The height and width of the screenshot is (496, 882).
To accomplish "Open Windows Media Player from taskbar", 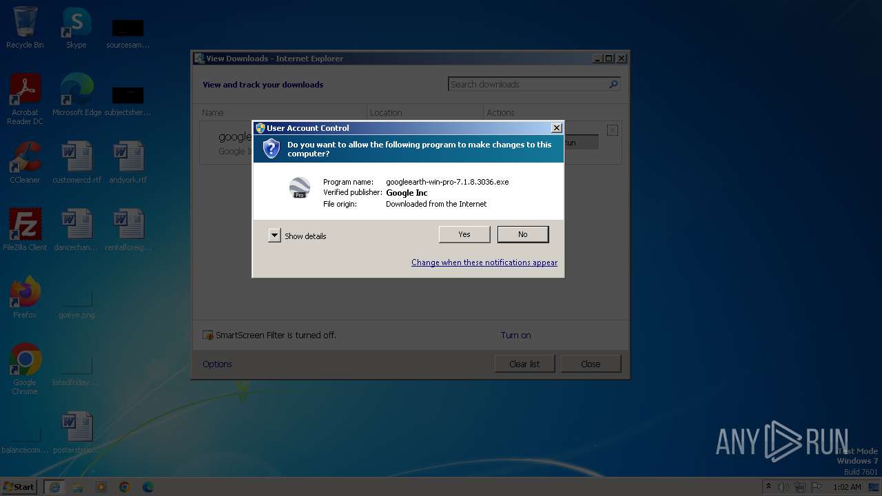I will pos(101,487).
